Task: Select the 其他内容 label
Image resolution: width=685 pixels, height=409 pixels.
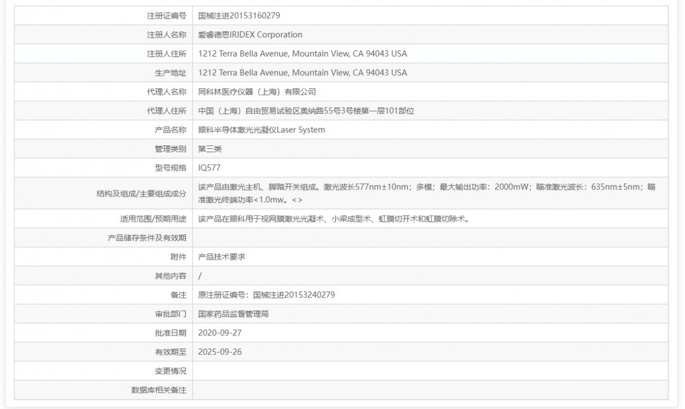Action: (171, 276)
